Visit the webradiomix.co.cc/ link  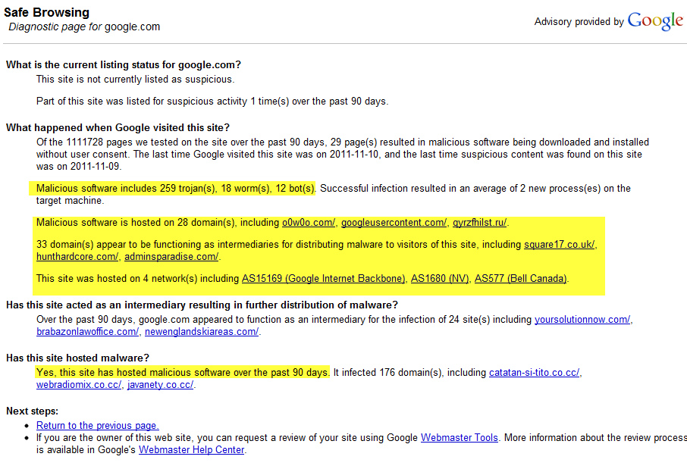pos(79,385)
